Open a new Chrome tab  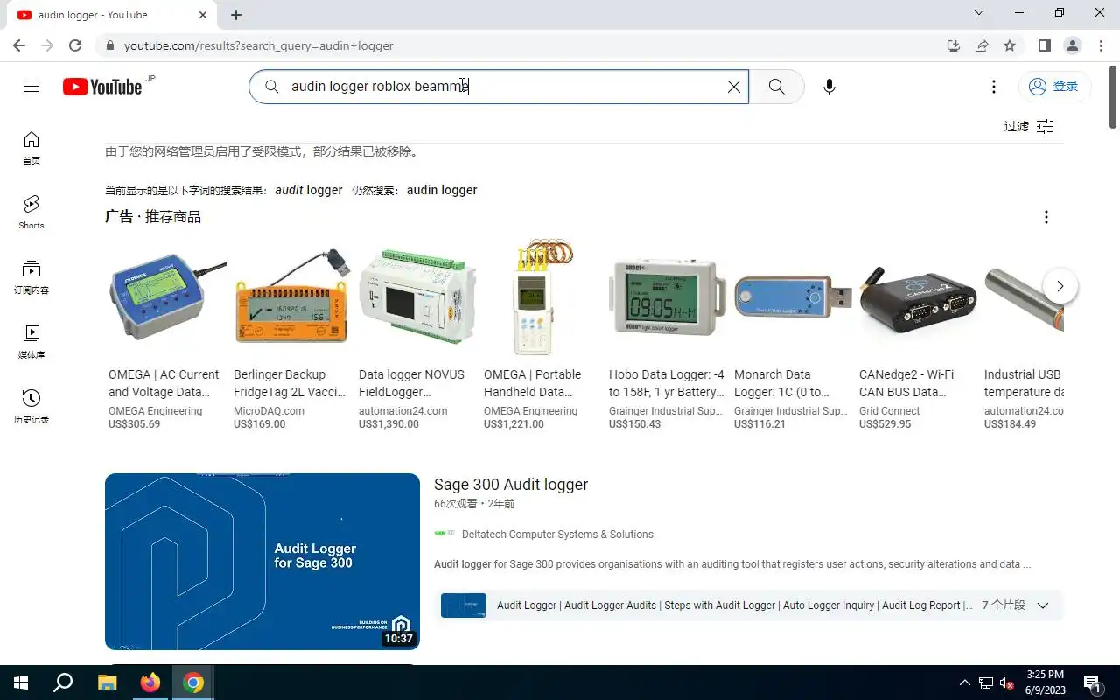pyautogui.click(x=236, y=15)
